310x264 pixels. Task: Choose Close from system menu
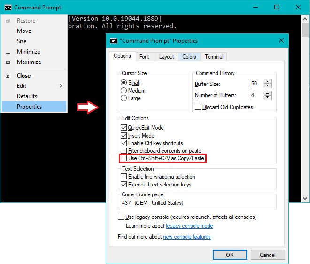[x=34, y=76]
